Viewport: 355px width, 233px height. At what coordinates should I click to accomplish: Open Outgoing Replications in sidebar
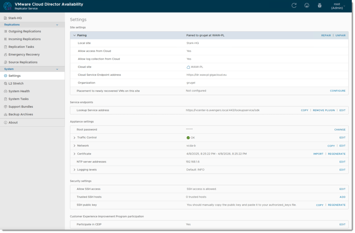tap(24, 32)
